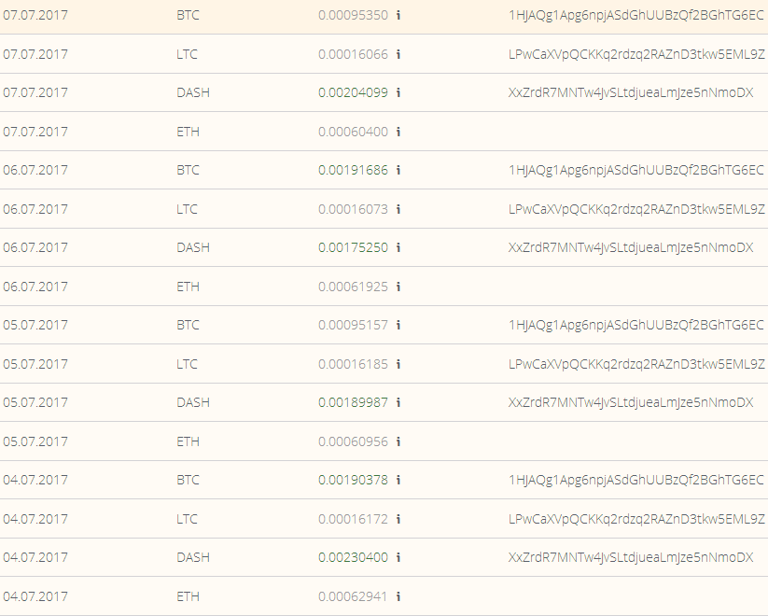Click info icon beside amount 0.00095350

[398, 15]
